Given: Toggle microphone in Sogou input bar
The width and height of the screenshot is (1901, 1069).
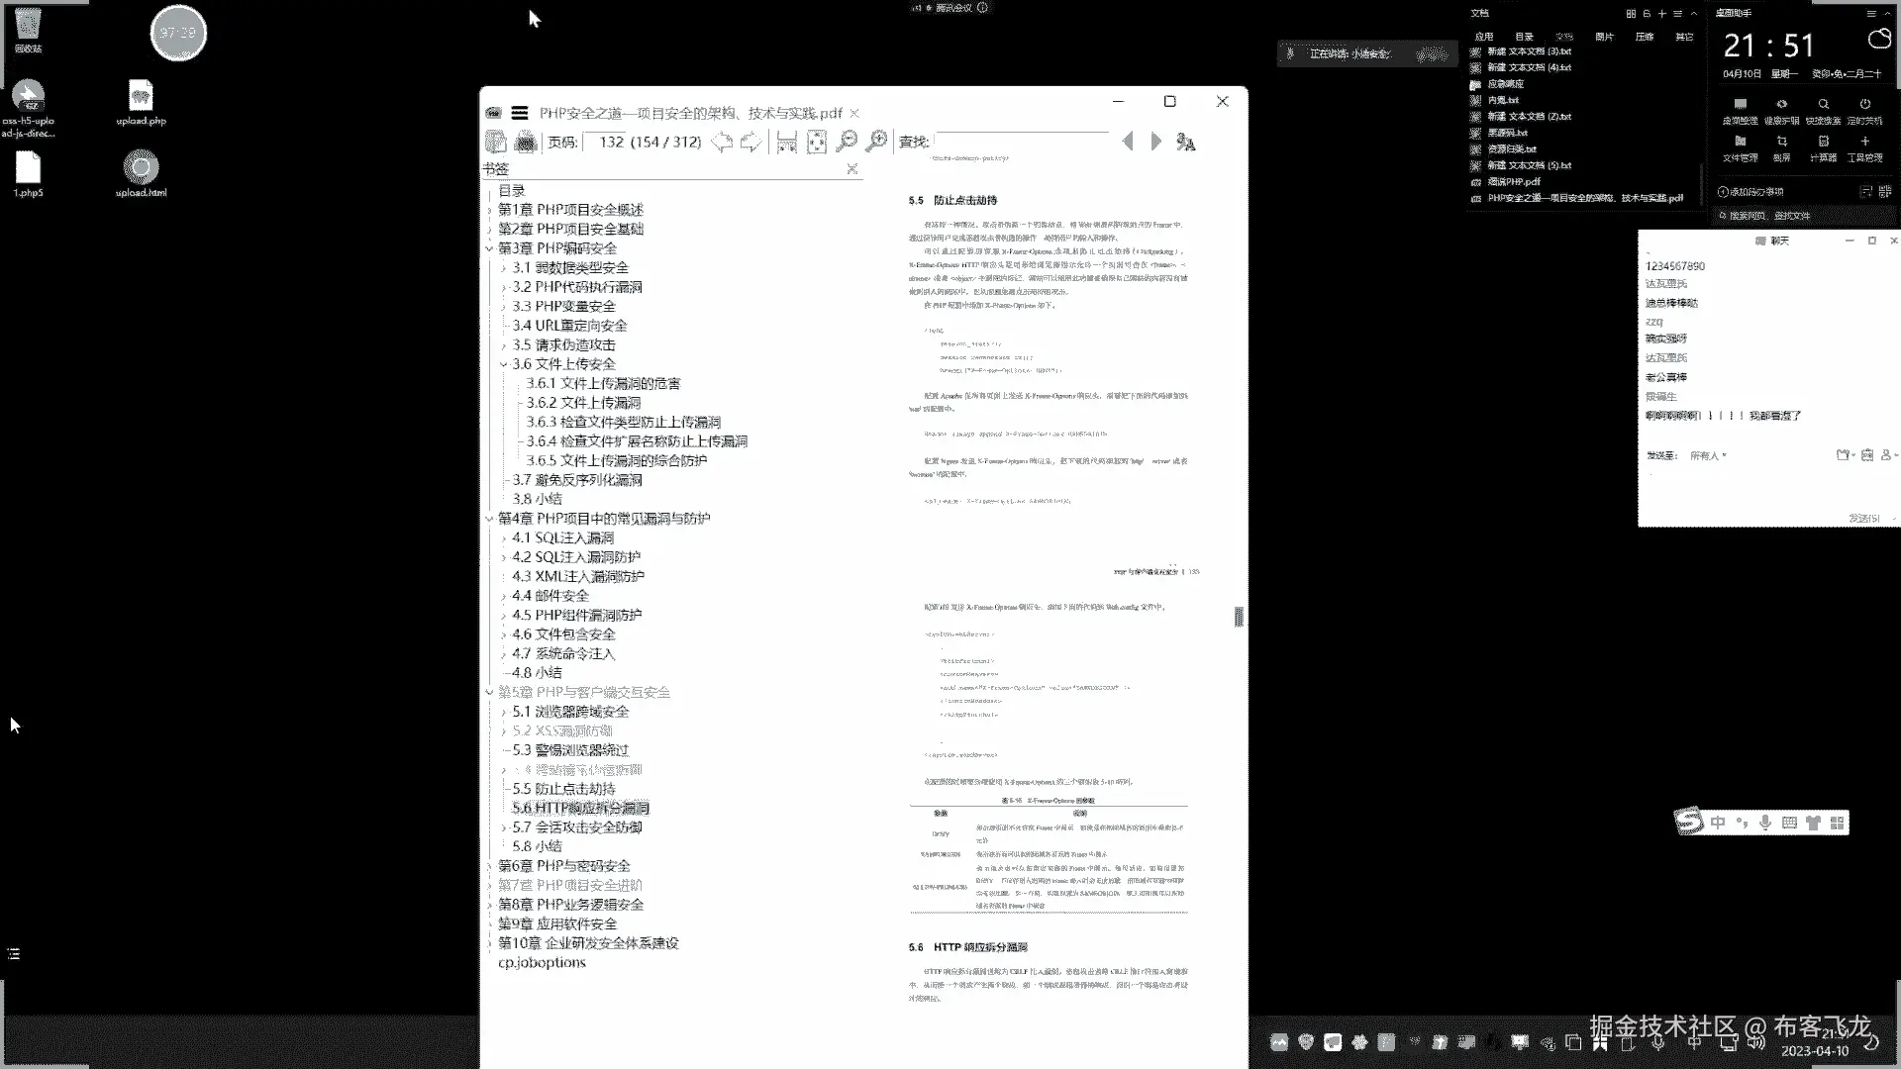Looking at the screenshot, I should tap(1765, 823).
